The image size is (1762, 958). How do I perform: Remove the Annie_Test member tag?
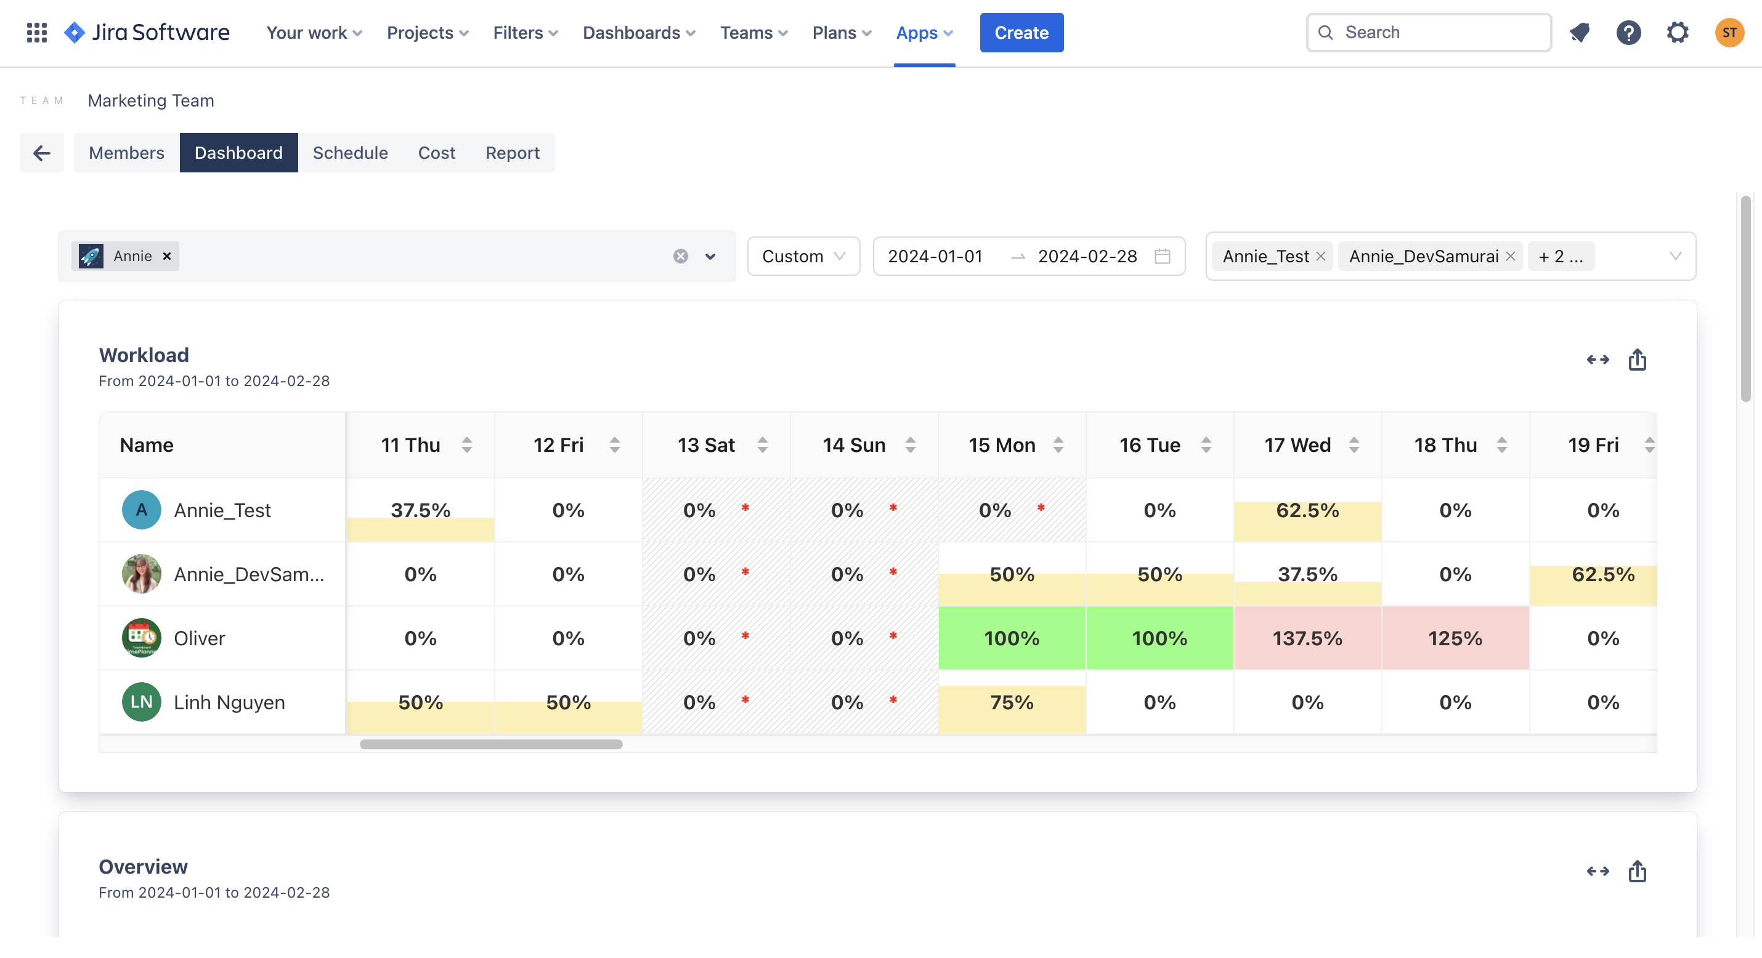point(1321,256)
